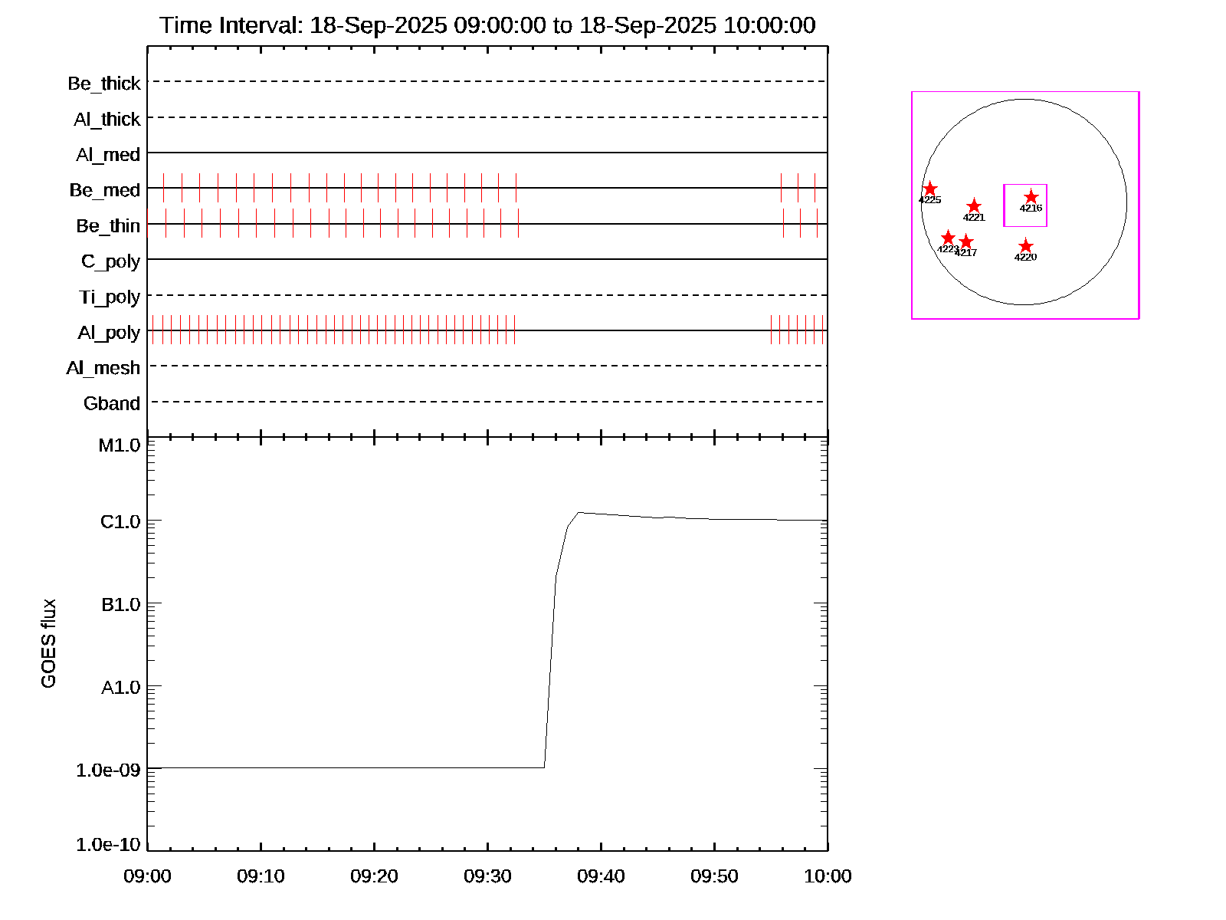Click the Ti_poly filter label
Screen dimensions: 1226x920
(x=110, y=297)
